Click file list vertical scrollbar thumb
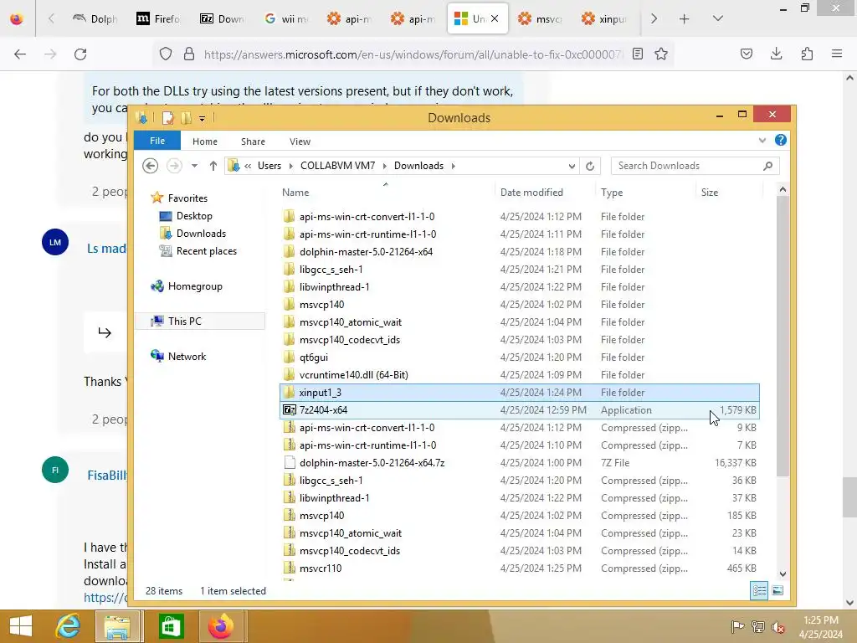 pyautogui.click(x=783, y=335)
